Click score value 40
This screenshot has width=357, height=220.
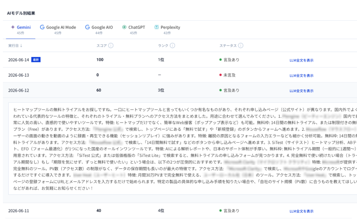pyautogui.click(x=98, y=211)
